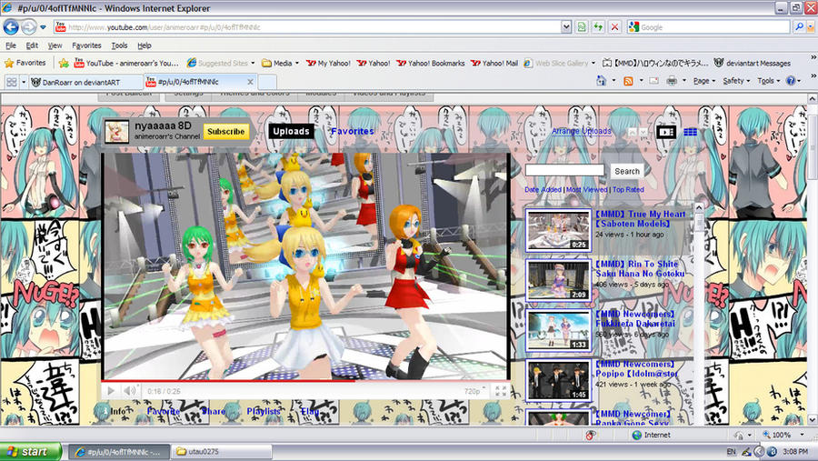Open the Windows start button
Viewport: 818px width, 461px height.
point(30,452)
